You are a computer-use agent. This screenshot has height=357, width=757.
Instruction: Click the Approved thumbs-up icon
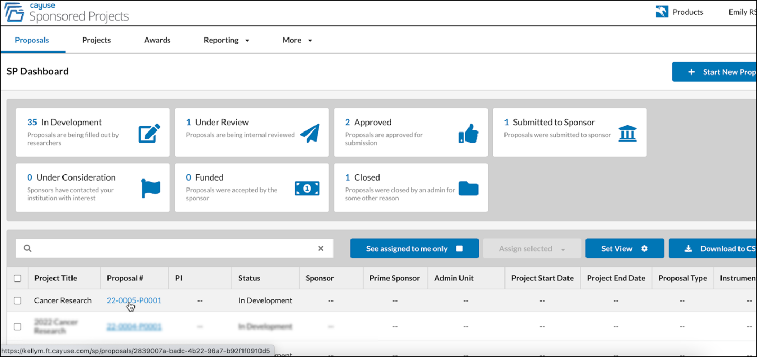tap(468, 134)
